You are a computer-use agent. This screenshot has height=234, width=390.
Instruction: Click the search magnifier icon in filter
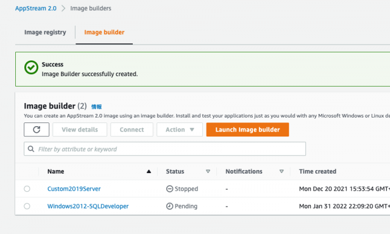pyautogui.click(x=31, y=149)
